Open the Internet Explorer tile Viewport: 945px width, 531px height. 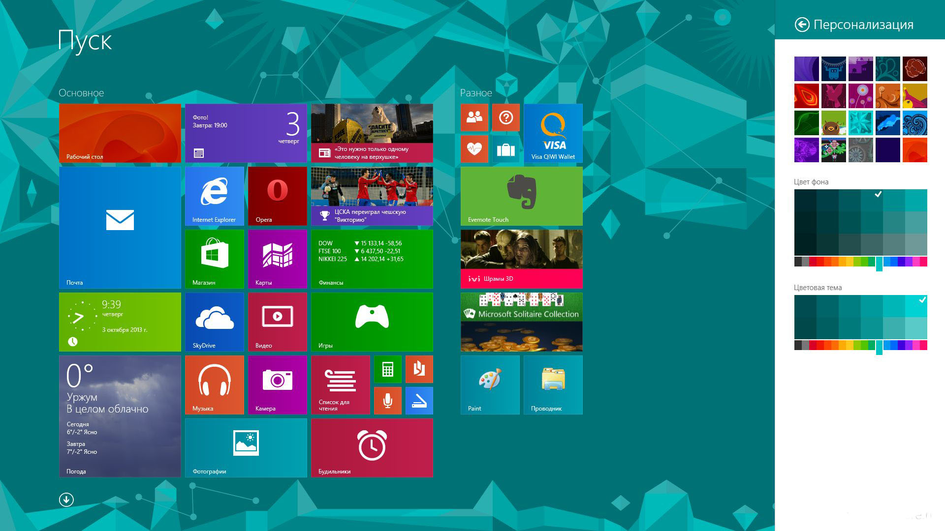(214, 196)
